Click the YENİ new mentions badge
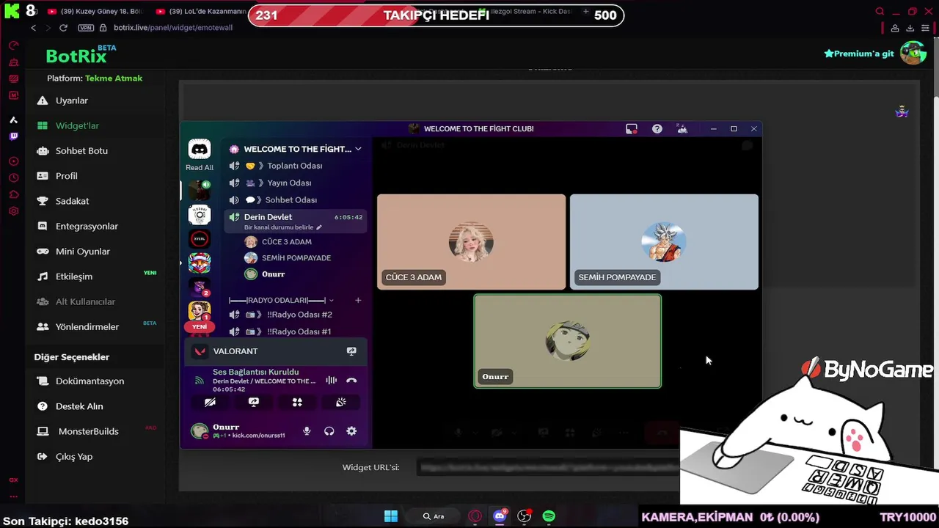939x528 pixels. (200, 327)
